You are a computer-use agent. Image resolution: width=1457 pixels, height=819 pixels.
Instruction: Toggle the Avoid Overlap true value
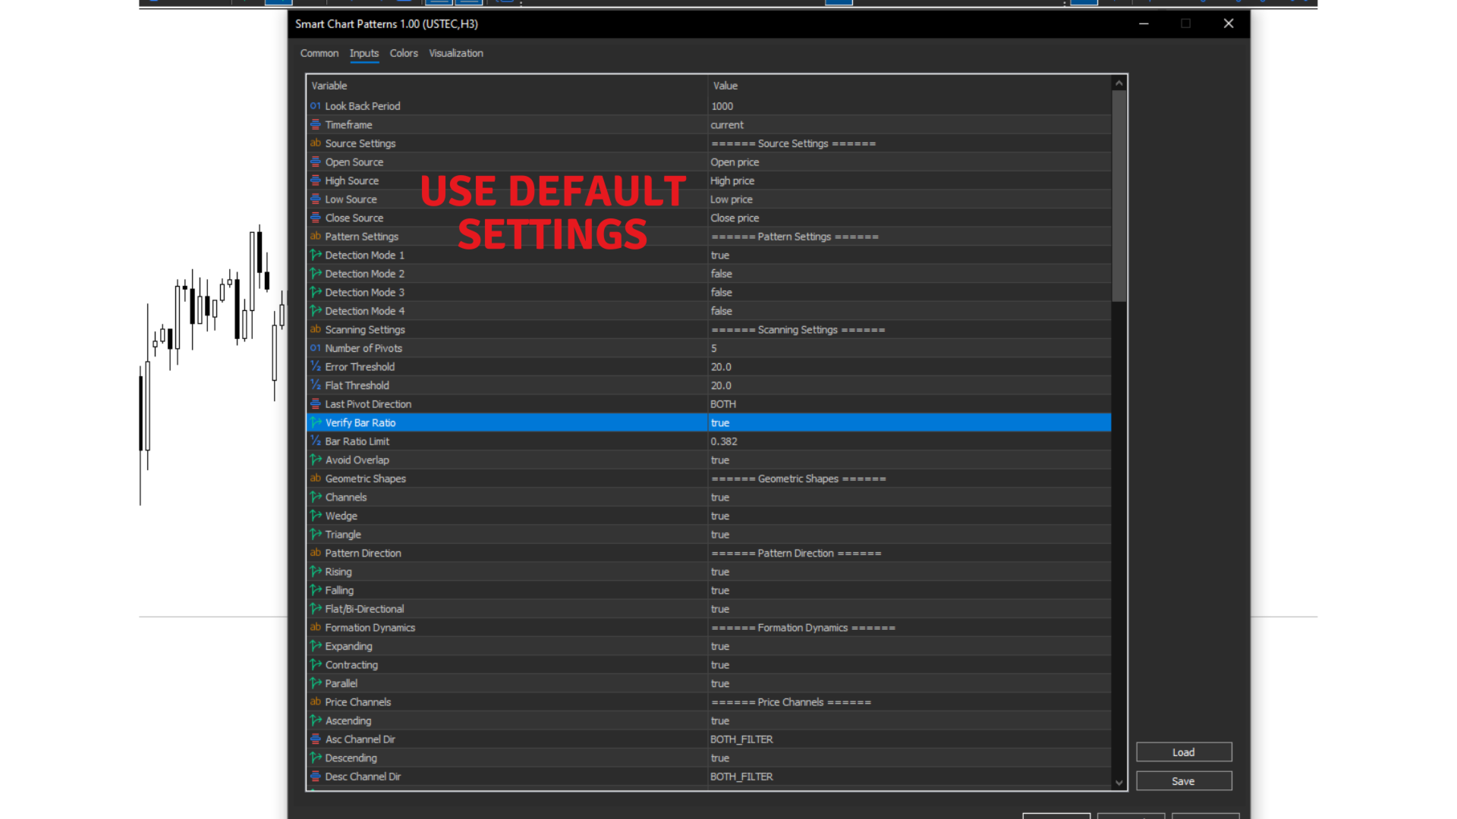(x=720, y=460)
